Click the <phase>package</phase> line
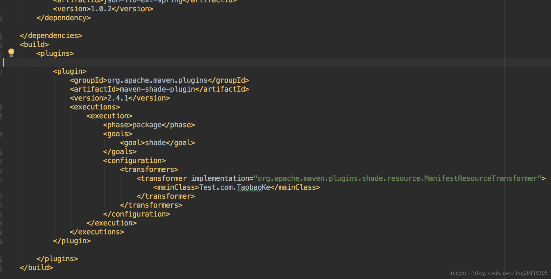Screen dimensions: 551x279 pyautogui.click(x=149, y=125)
